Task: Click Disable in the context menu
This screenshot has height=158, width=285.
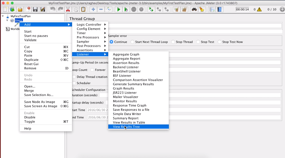Action: pos(46,117)
